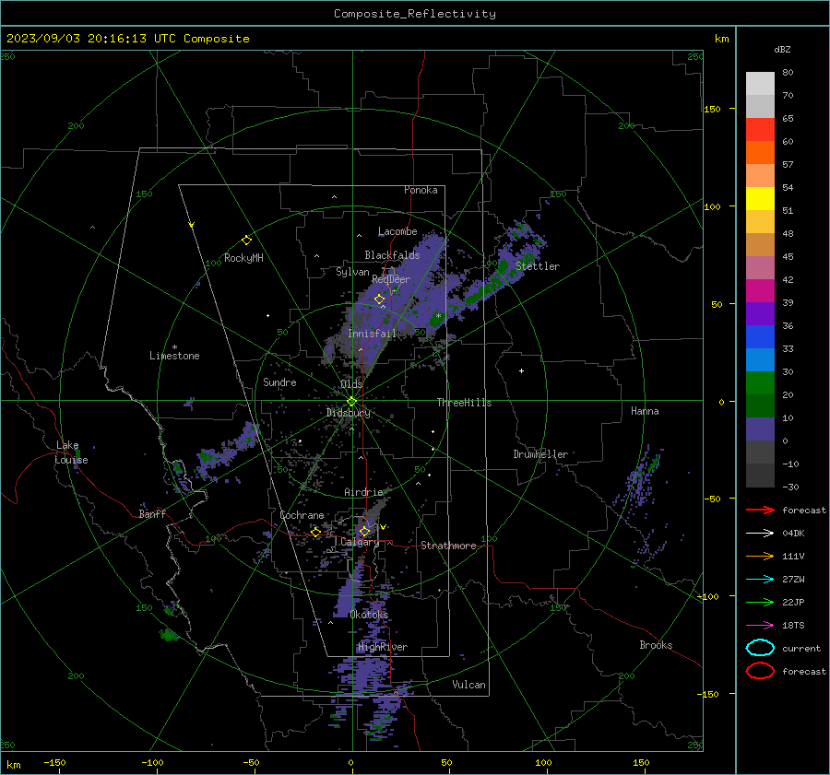Viewport: 830px width, 775px height.
Task: Click the yellow diamond marker above Calgary
Action: coord(364,531)
